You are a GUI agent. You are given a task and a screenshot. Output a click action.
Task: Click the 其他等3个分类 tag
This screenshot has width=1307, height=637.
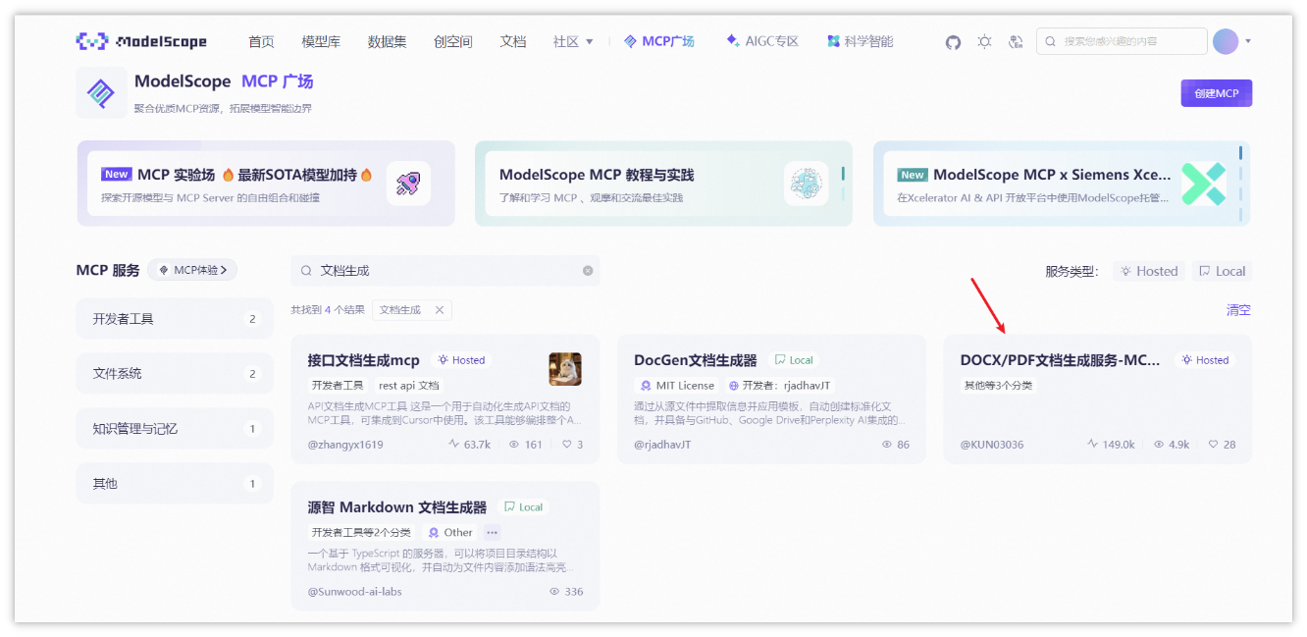pos(998,386)
